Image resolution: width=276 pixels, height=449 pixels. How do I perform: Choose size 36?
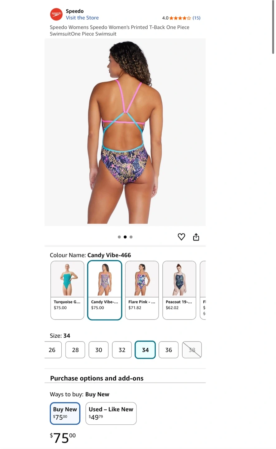coord(169,350)
